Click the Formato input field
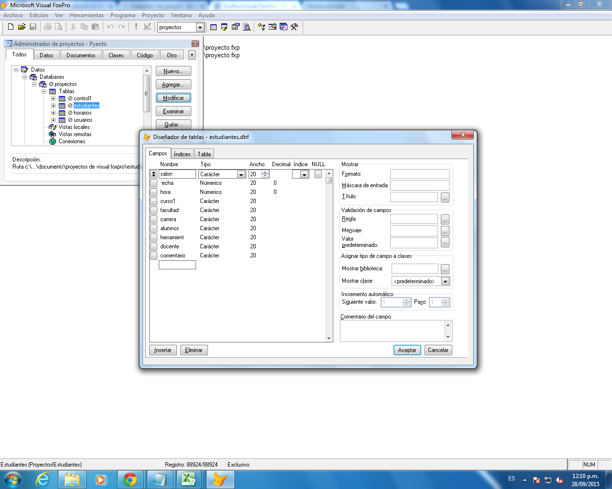 tap(420, 174)
